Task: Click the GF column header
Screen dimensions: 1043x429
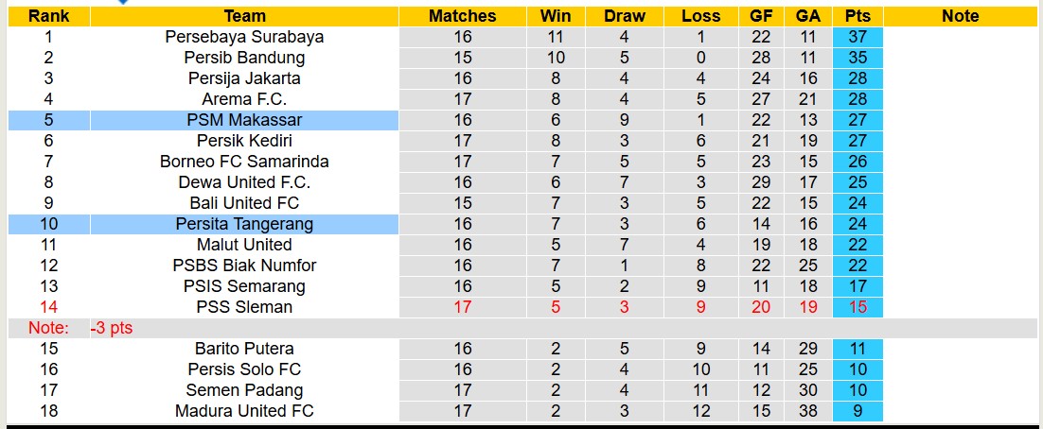Action: 760,16
